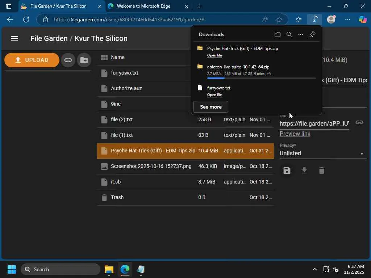The width and height of the screenshot is (371, 278).
Task: Click the muted volume tray icon
Action: point(335,269)
